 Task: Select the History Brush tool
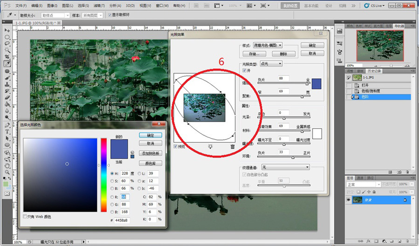pyautogui.click(x=7, y=91)
